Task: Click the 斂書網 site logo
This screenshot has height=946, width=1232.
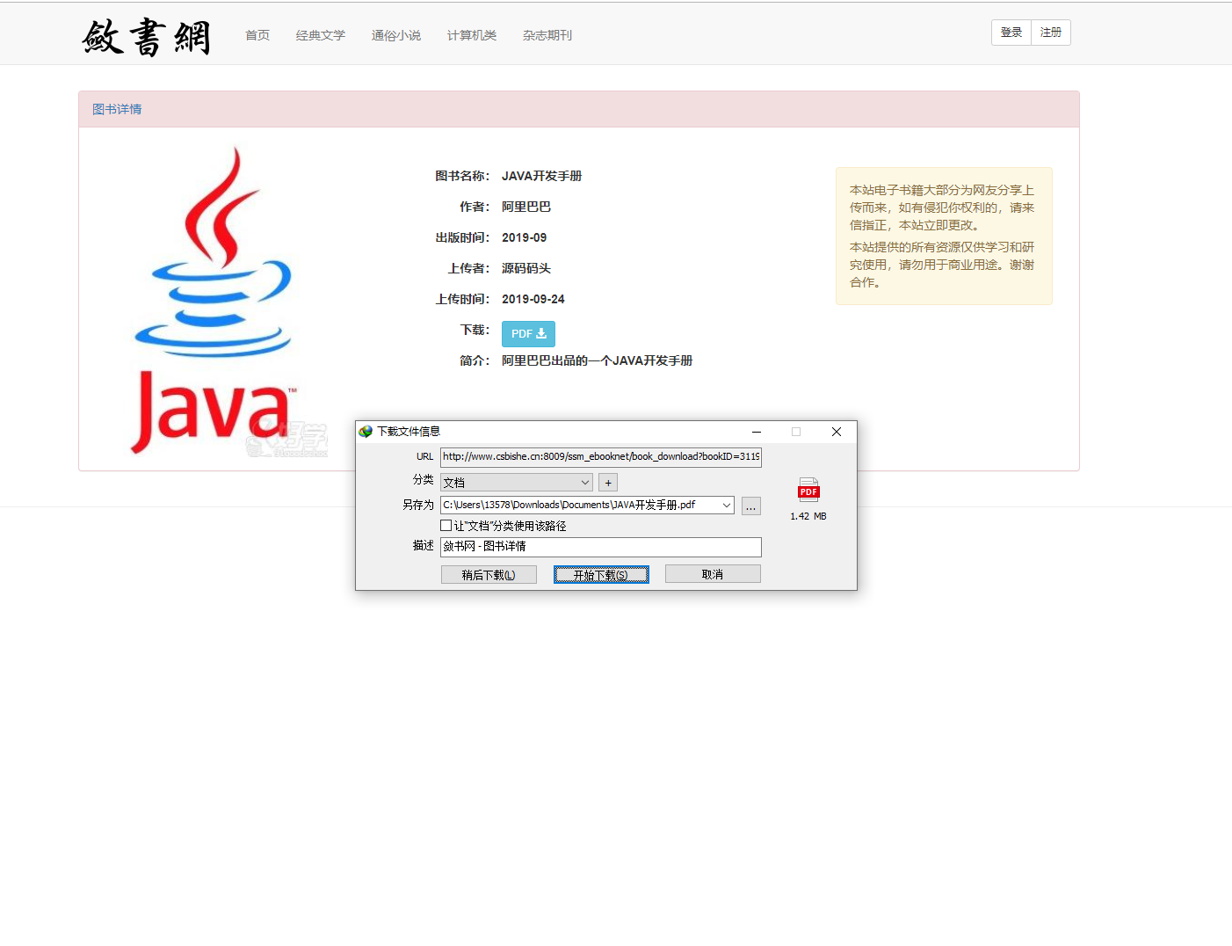Action: pyautogui.click(x=147, y=37)
